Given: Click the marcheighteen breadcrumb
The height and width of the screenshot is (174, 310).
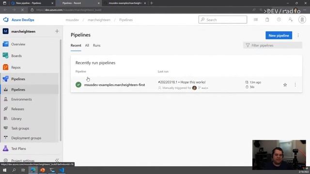Looking at the screenshot, I should [99, 20].
